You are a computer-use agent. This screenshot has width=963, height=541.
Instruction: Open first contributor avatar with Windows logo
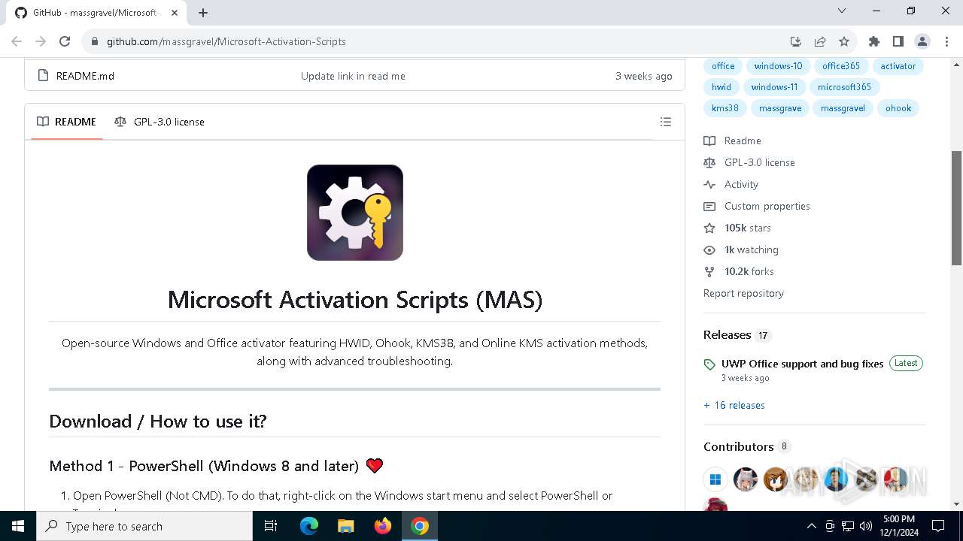[715, 479]
